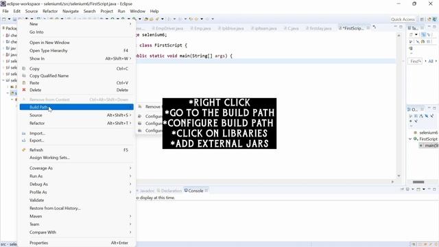Select Assign Working Sets...
439x247 pixels.
tap(76, 158)
